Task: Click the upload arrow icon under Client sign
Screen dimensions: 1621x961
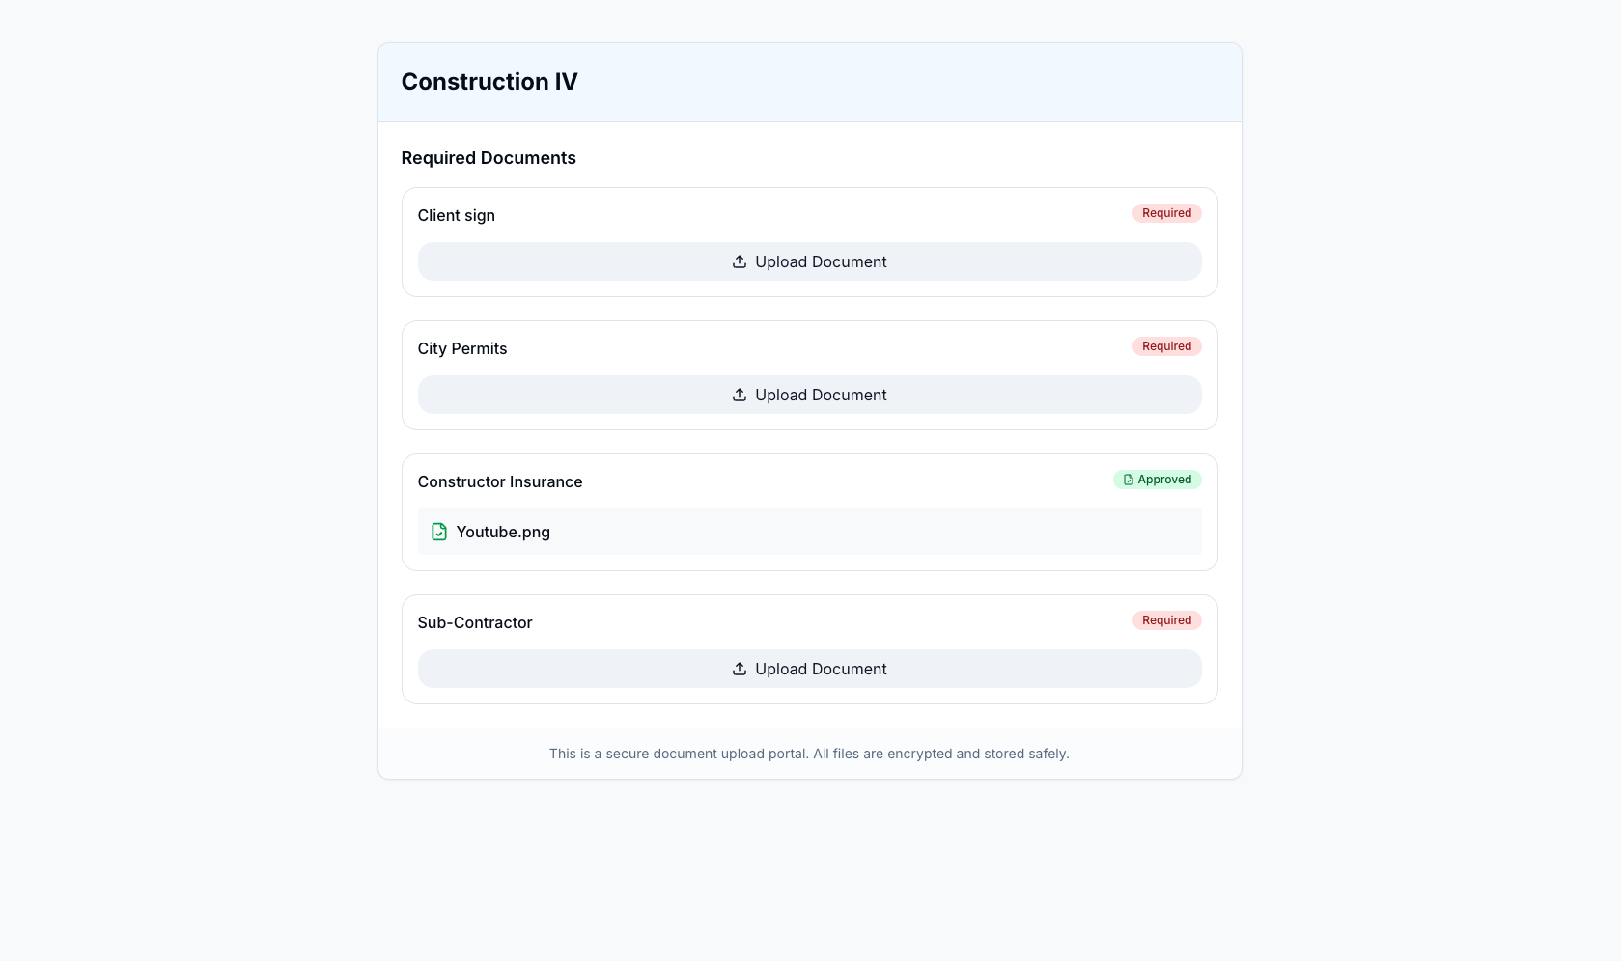Action: click(740, 261)
